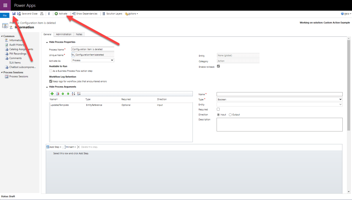Click into the argument Description text box
The width and height of the screenshot is (352, 200).
pos(279,124)
